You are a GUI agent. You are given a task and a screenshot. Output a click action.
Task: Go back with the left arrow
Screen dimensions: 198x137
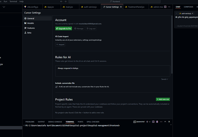click(x=61, y=1)
